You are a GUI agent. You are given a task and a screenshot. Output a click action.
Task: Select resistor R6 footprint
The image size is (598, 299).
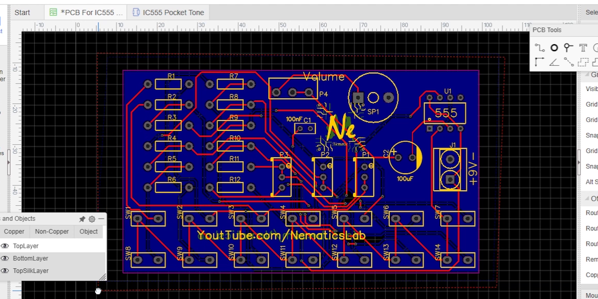tap(168, 187)
